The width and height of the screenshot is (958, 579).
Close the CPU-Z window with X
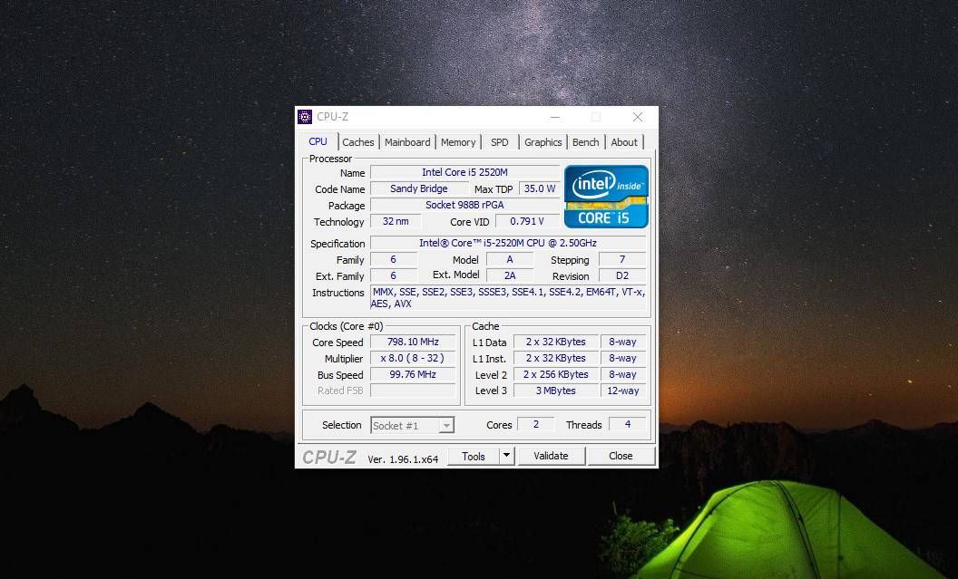637,117
